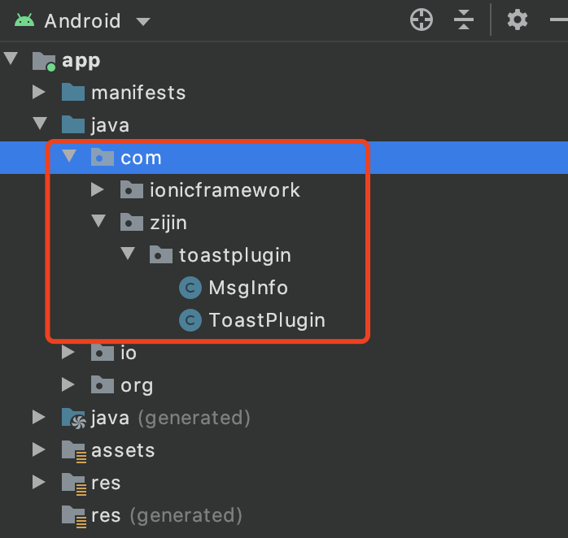The image size is (568, 538).
Task: Collapse the com package arrow
Action: click(x=68, y=157)
